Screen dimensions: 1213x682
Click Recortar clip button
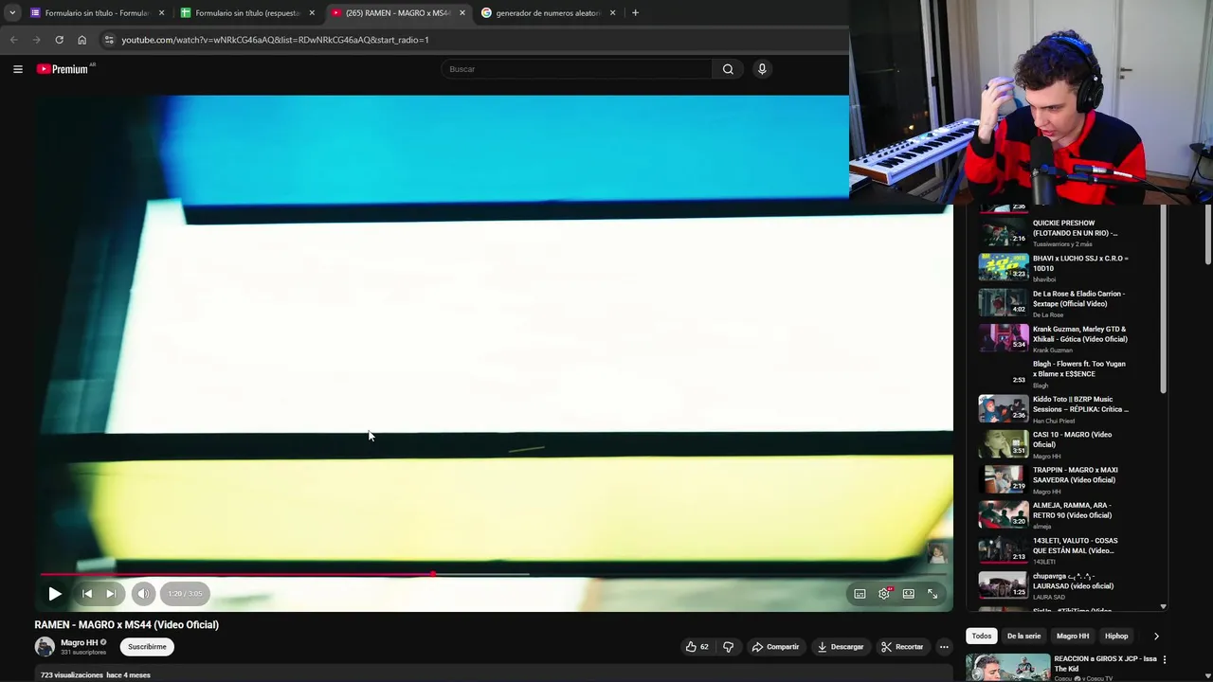[x=902, y=647]
